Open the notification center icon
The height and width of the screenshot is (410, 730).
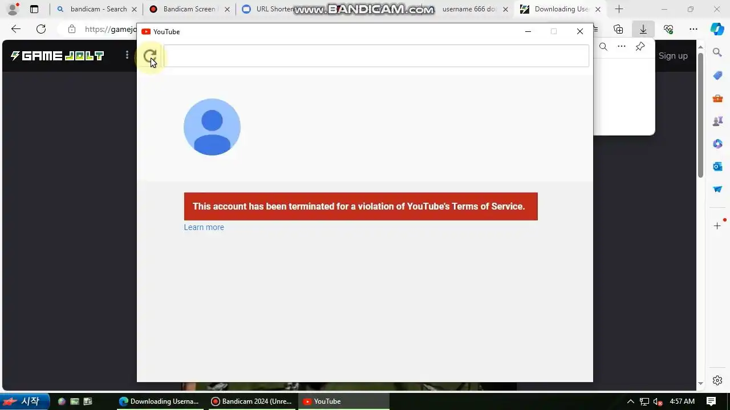(x=711, y=401)
